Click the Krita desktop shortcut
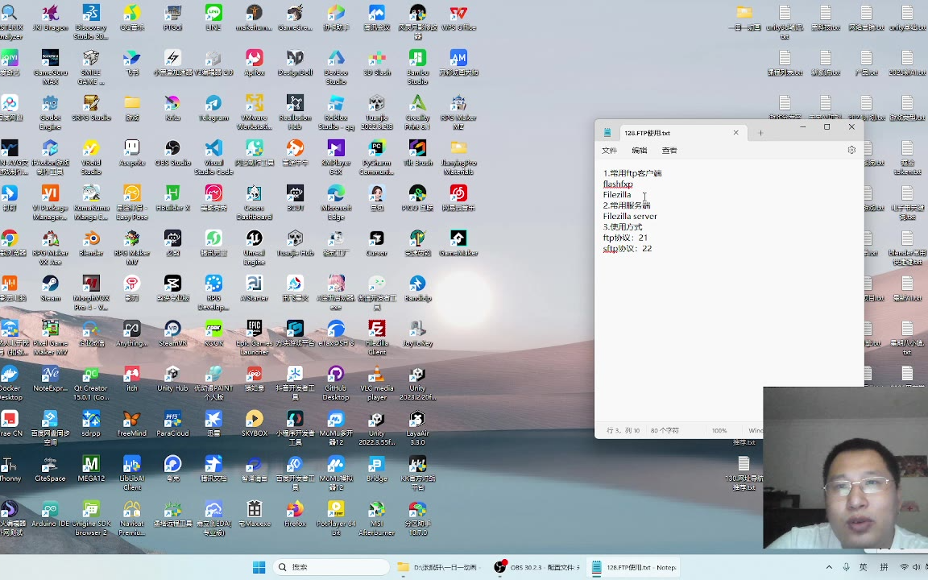928x580 pixels. [173, 108]
